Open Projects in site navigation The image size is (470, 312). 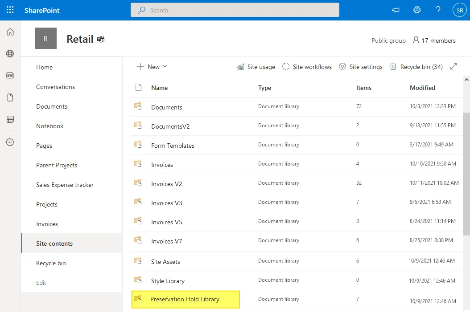click(47, 204)
